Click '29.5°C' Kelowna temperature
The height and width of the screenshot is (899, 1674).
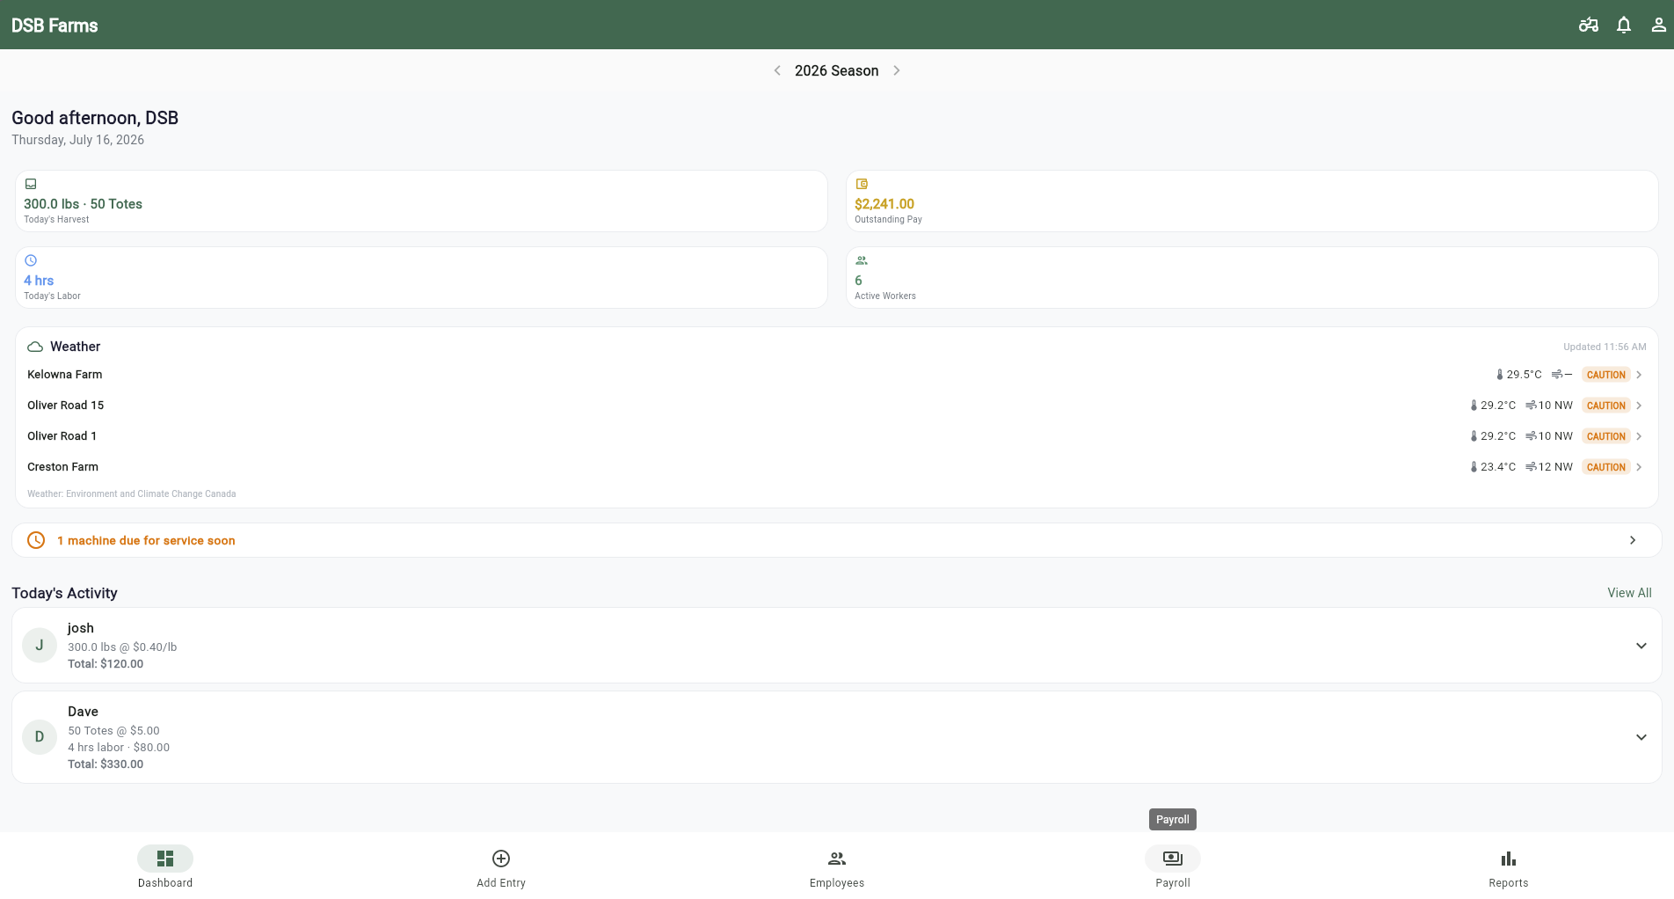(1524, 375)
